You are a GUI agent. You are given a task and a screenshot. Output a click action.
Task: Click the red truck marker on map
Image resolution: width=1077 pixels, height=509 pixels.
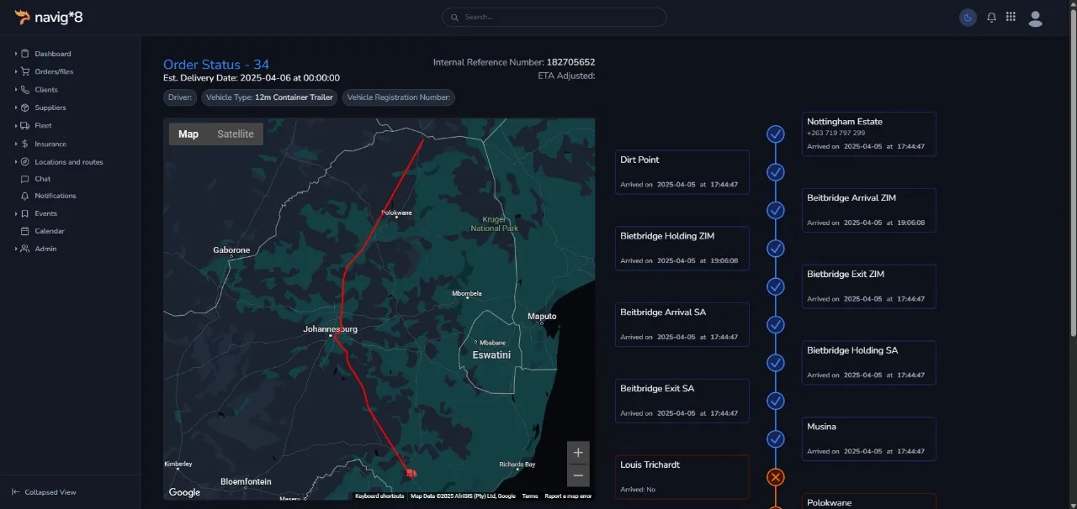coord(411,473)
